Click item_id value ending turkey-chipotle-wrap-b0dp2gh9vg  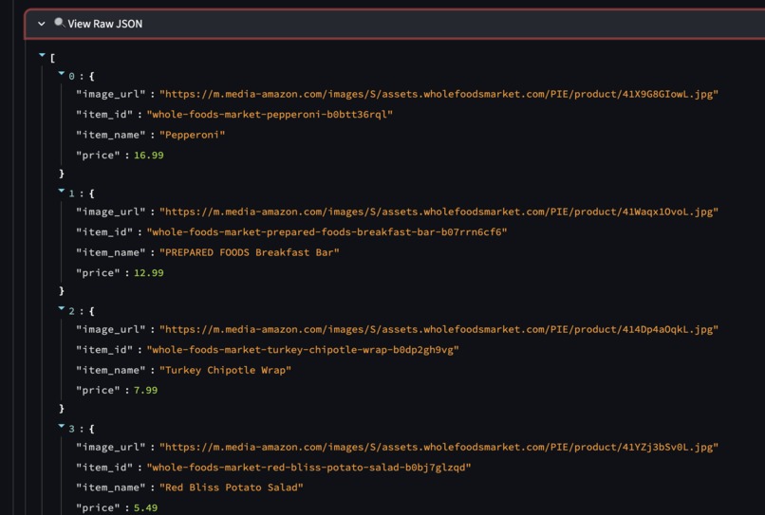pyautogui.click(x=303, y=350)
